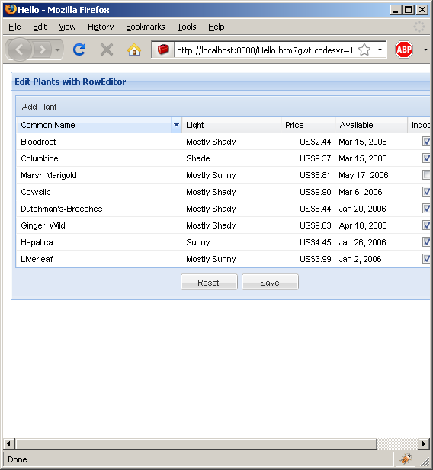Click the Stop loading X icon

107,50
